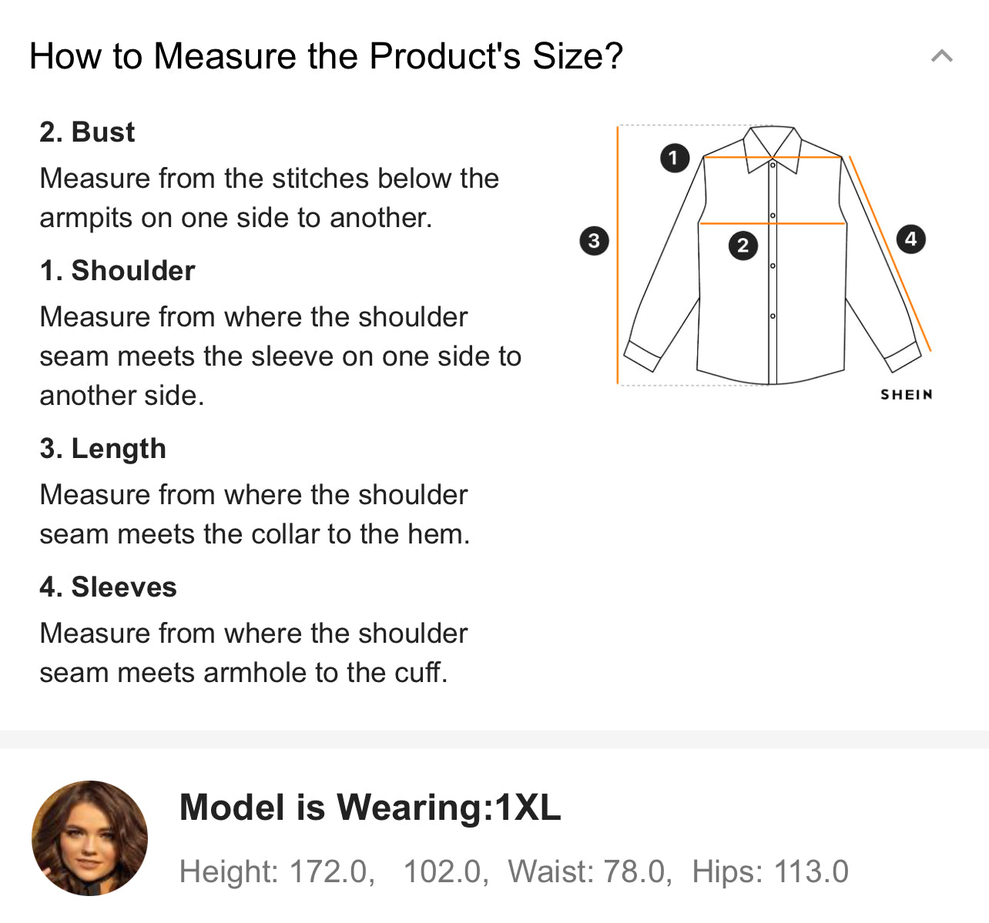Click the '3. Length' heading
Image resolution: width=989 pixels, height=923 pixels.
102,449
